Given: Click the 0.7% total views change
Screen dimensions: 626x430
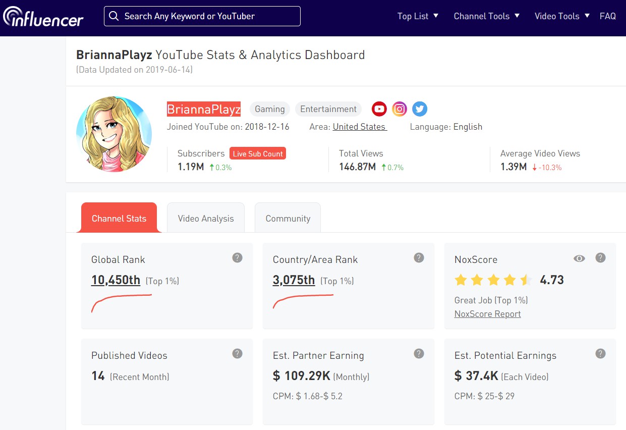Looking at the screenshot, I should coord(392,168).
